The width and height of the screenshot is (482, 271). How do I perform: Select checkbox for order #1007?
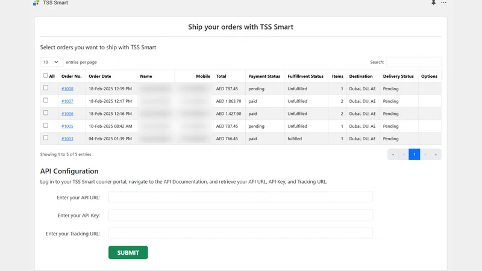coord(46,100)
